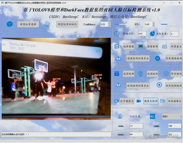This screenshot has height=143, width=183.
Task: Click the 选择图像 button
Action: tap(128, 46)
